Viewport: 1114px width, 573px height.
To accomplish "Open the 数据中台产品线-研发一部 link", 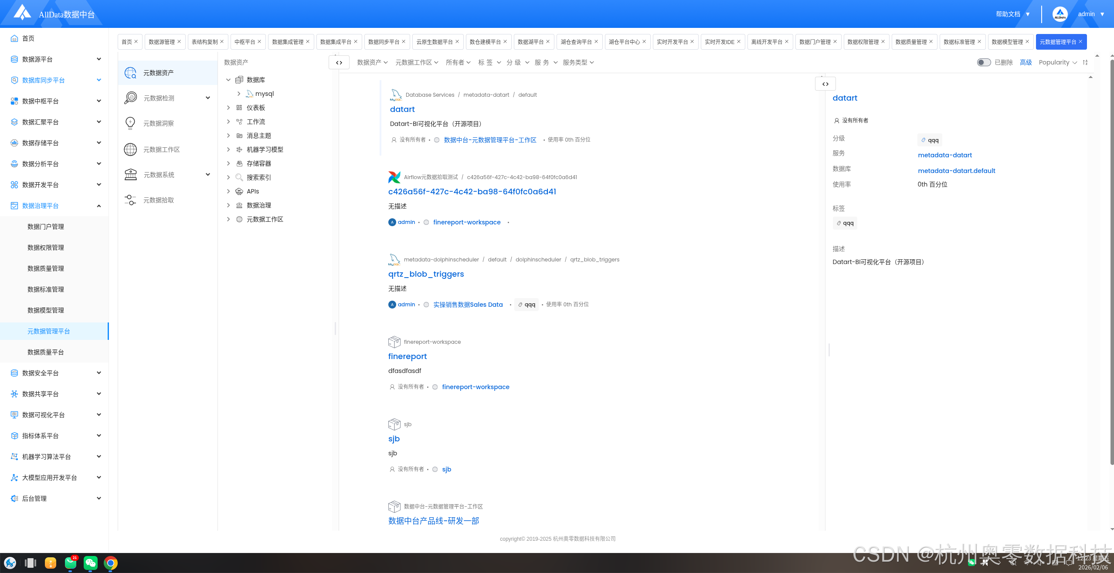I will click(434, 521).
